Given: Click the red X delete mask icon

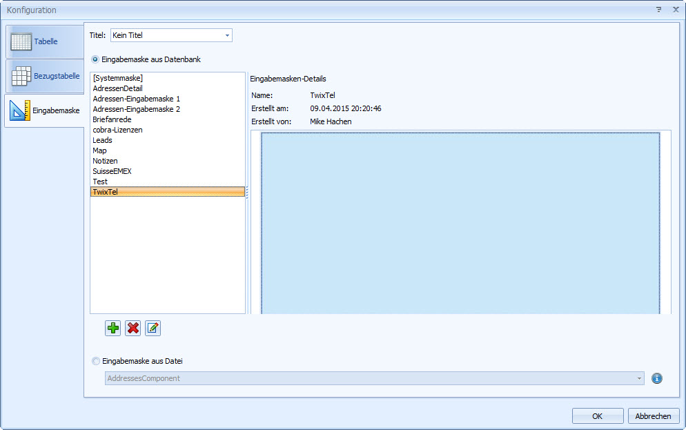Looking at the screenshot, I should [x=133, y=329].
